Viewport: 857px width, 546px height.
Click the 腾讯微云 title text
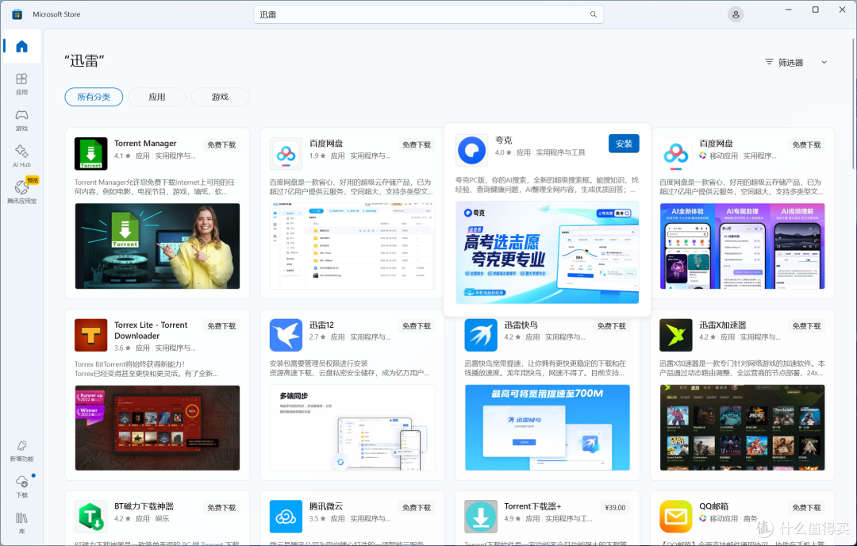pyautogui.click(x=326, y=506)
